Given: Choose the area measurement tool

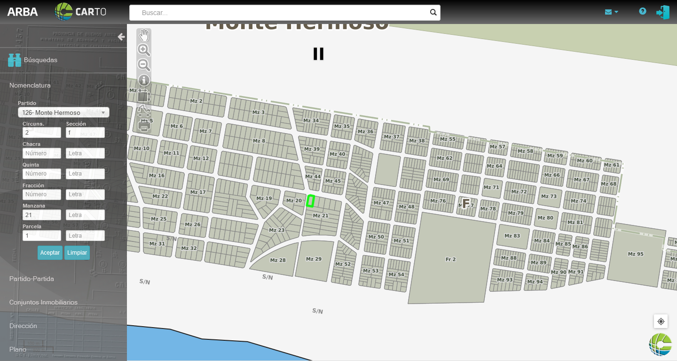Looking at the screenshot, I should (x=144, y=96).
